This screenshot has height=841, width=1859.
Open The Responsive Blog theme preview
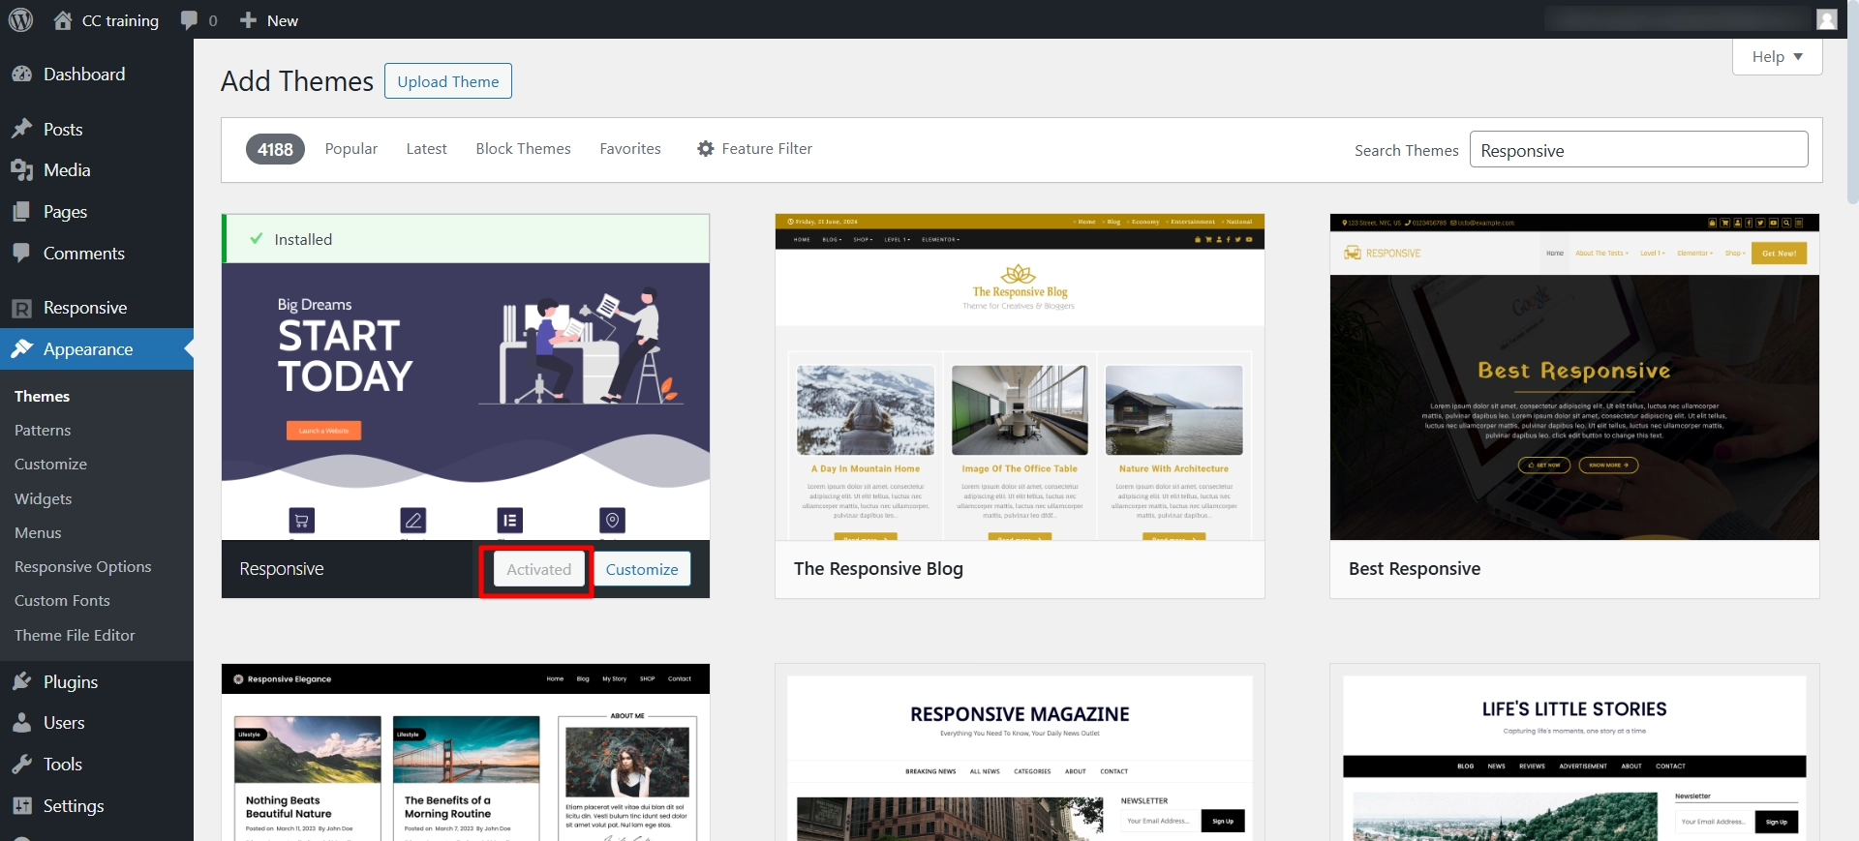pos(1020,376)
